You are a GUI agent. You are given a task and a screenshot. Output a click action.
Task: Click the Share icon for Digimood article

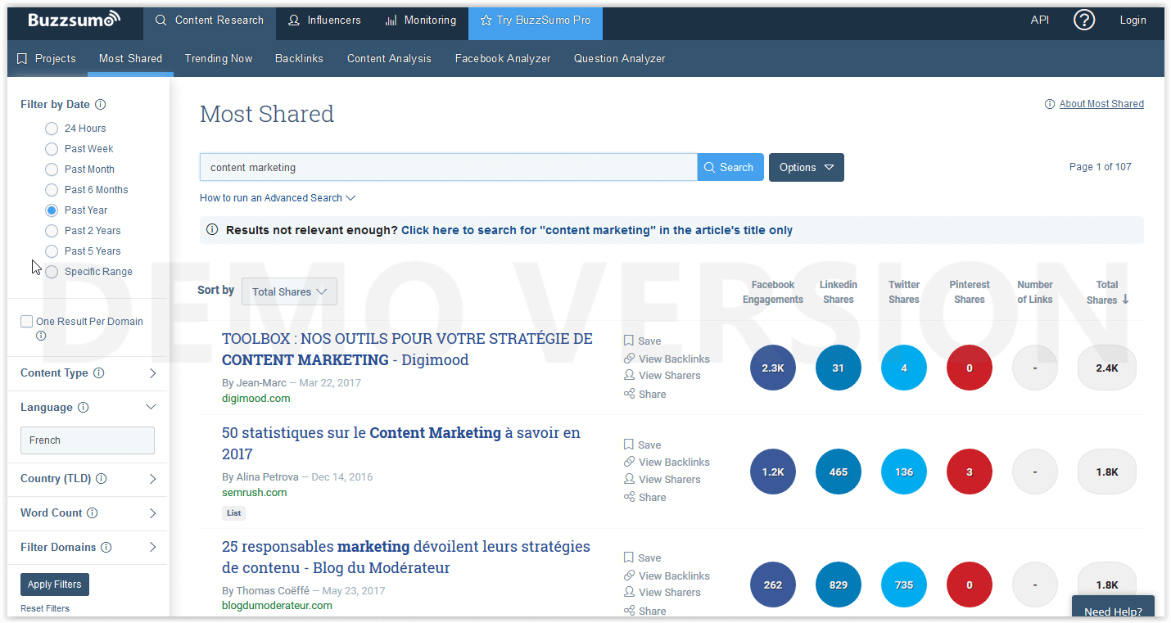point(629,394)
